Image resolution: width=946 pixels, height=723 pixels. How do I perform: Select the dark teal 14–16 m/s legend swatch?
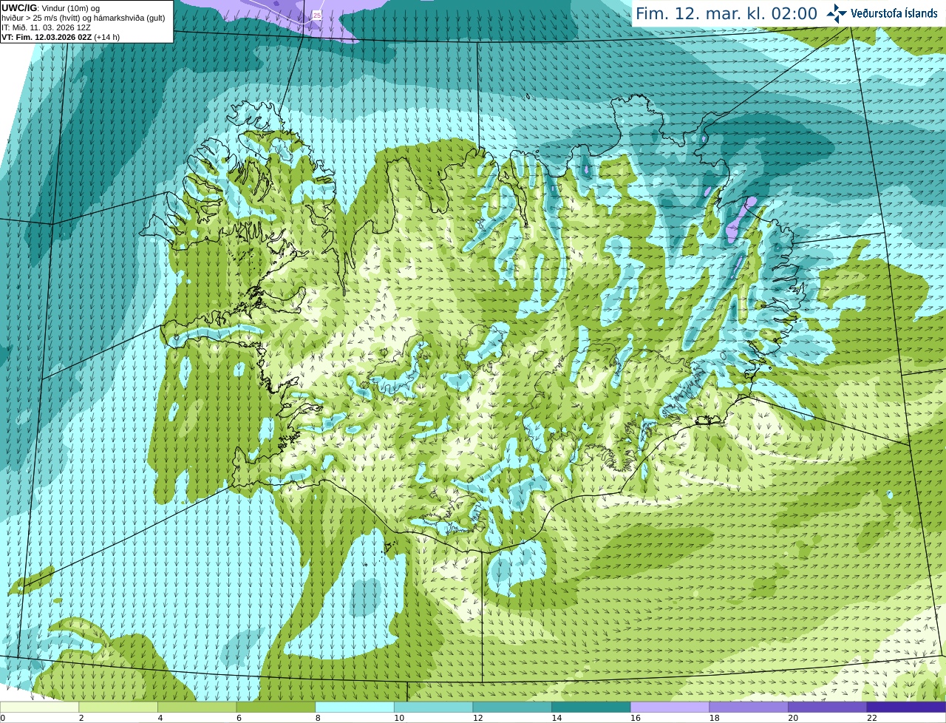(x=591, y=707)
